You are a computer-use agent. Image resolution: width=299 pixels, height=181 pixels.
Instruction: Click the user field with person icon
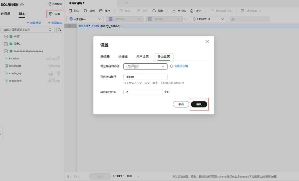(250, 19)
